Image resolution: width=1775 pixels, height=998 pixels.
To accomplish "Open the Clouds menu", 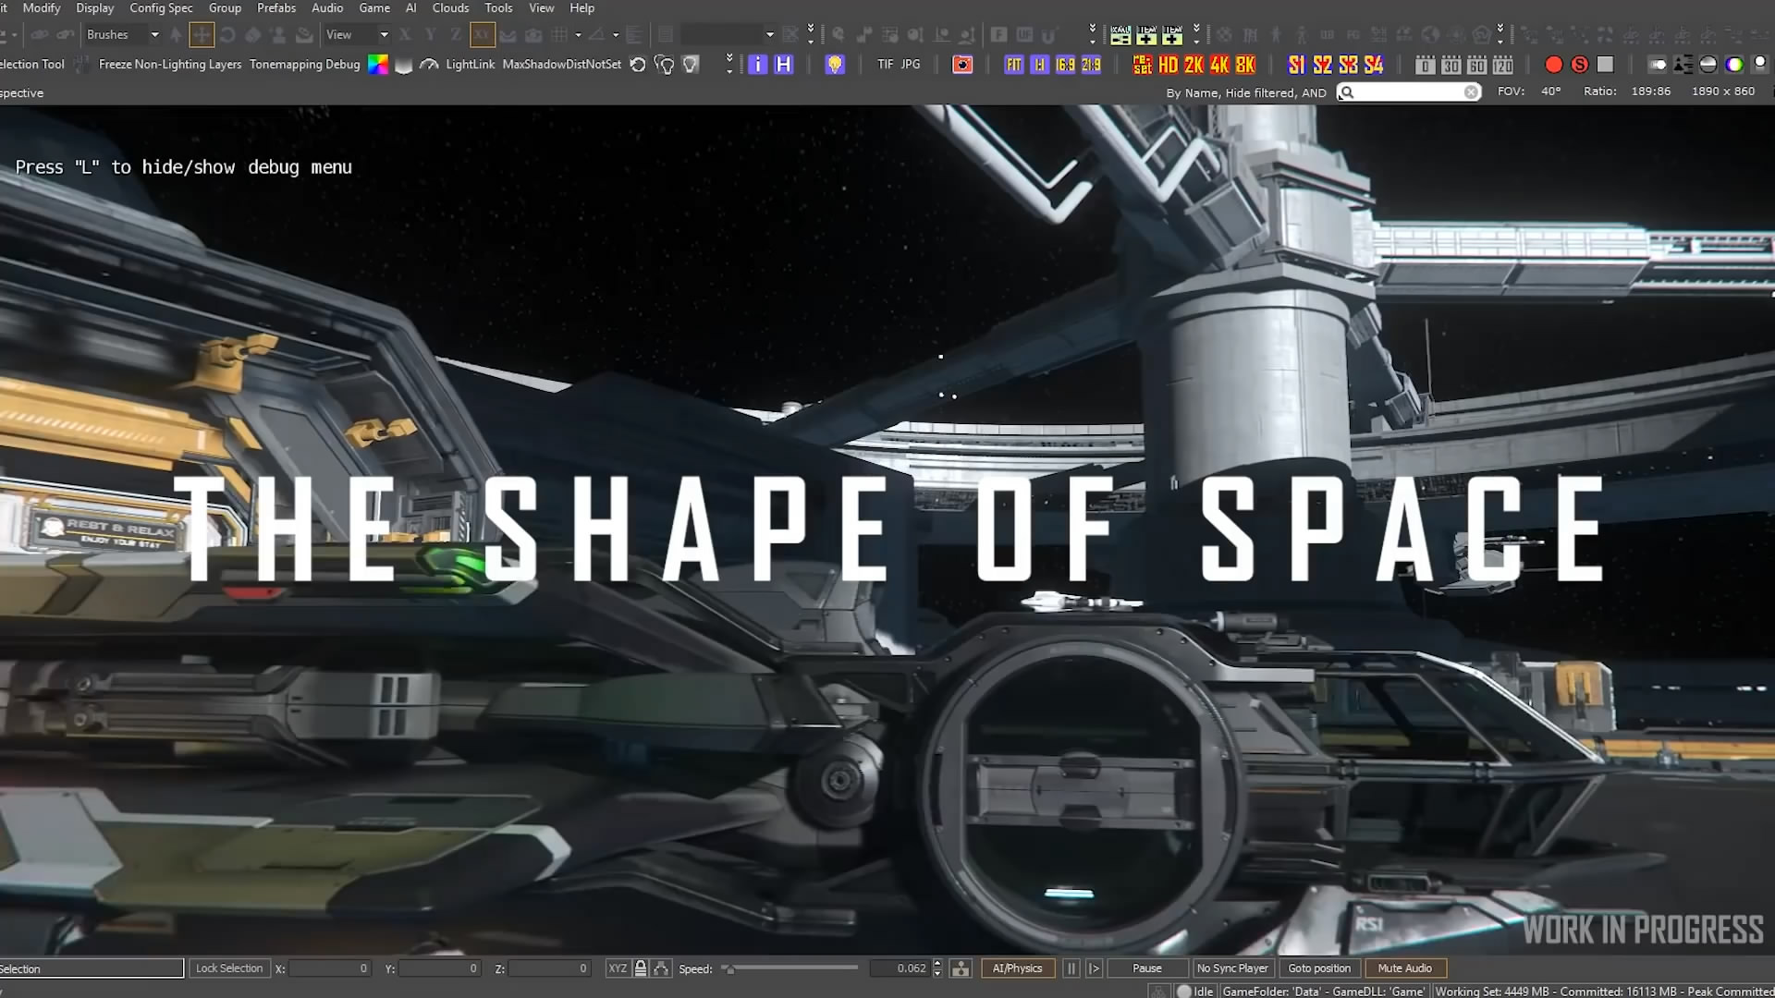I will tap(450, 8).
